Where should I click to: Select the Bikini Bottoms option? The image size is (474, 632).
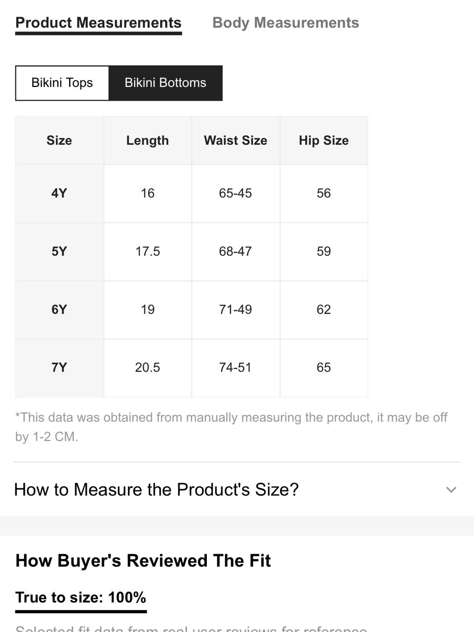(165, 83)
